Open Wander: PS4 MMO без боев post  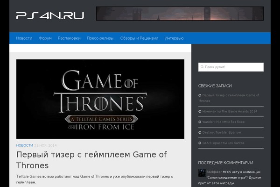[224, 122]
